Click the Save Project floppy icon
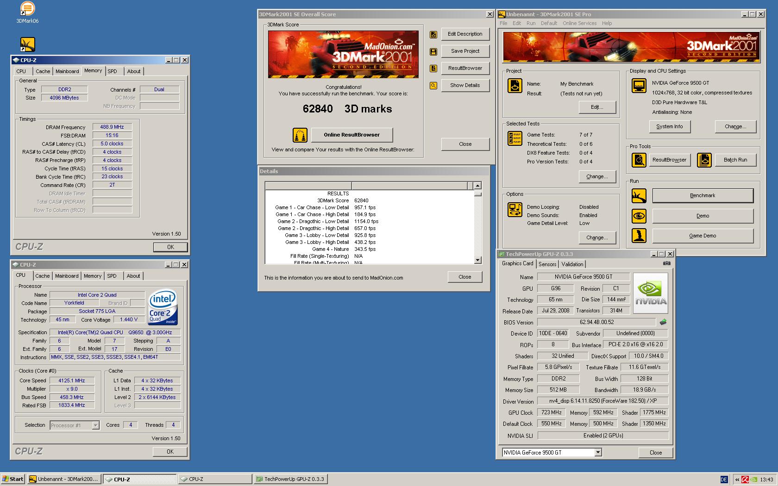Viewport: 778px width, 486px height. 433,51
